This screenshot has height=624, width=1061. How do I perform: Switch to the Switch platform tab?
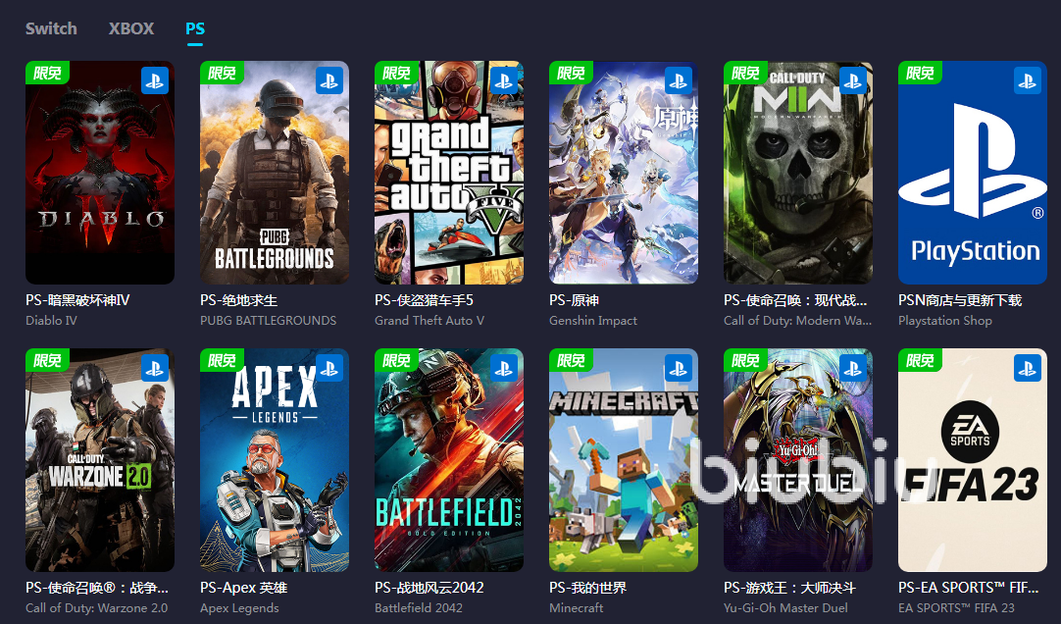pos(51,28)
